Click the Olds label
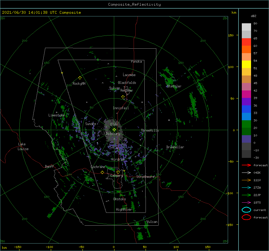 [114, 124]
